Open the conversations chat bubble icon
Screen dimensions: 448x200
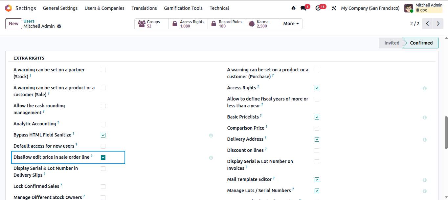click(303, 8)
